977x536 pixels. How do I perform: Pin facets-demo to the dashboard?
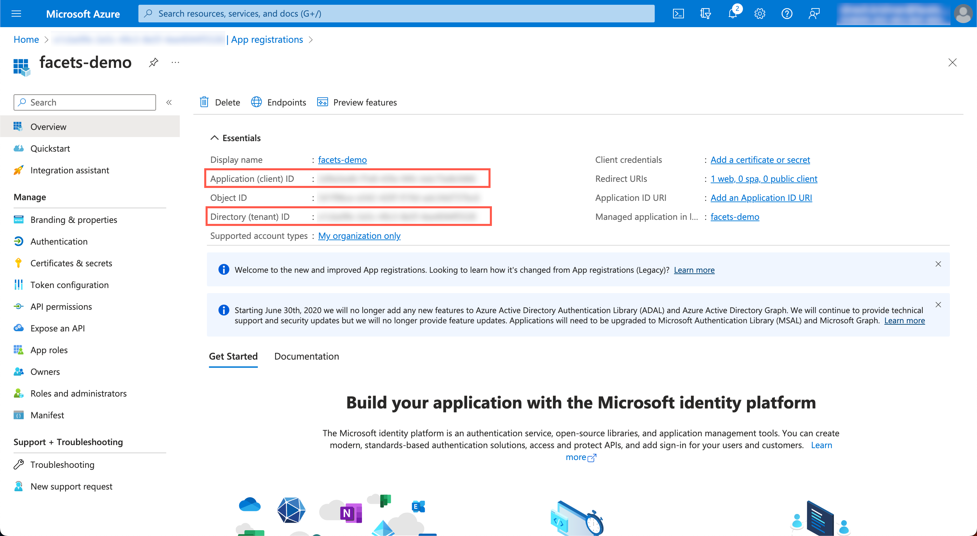pos(153,62)
